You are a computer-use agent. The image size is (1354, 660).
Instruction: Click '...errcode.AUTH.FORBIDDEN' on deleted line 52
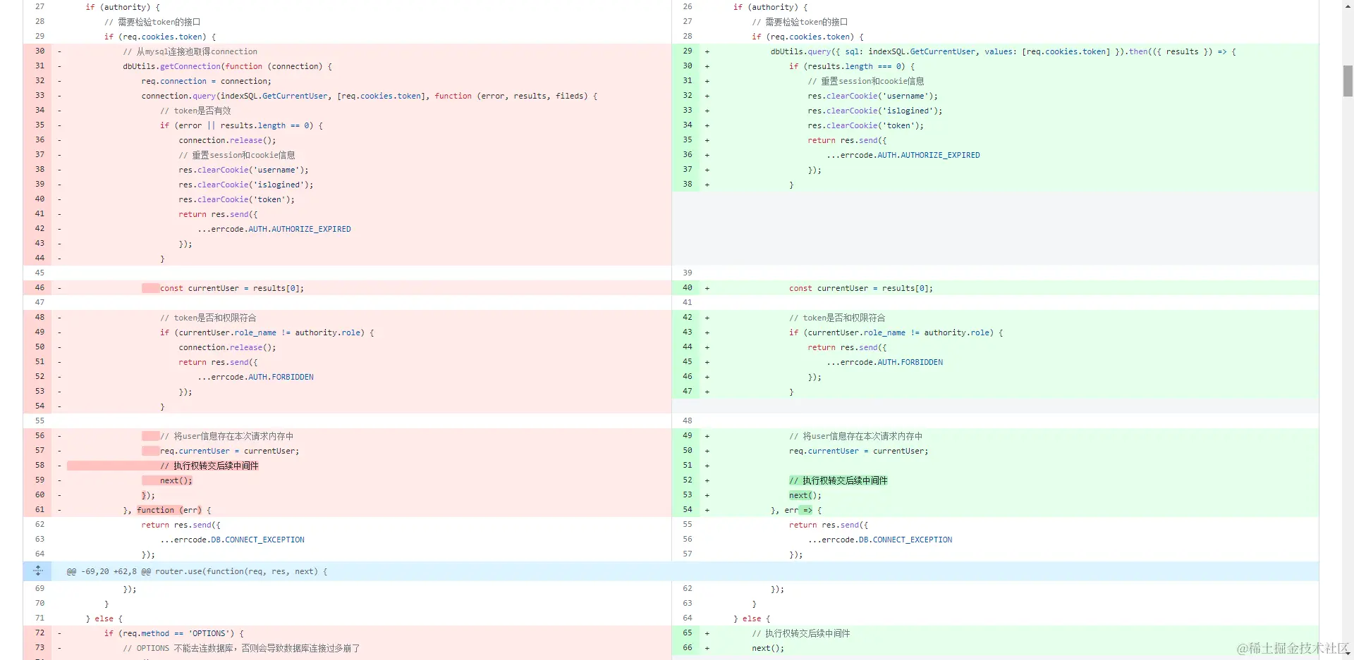pos(255,377)
